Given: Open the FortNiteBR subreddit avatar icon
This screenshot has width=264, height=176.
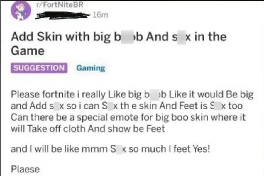Looking at the screenshot, I should (x=21, y=11).
